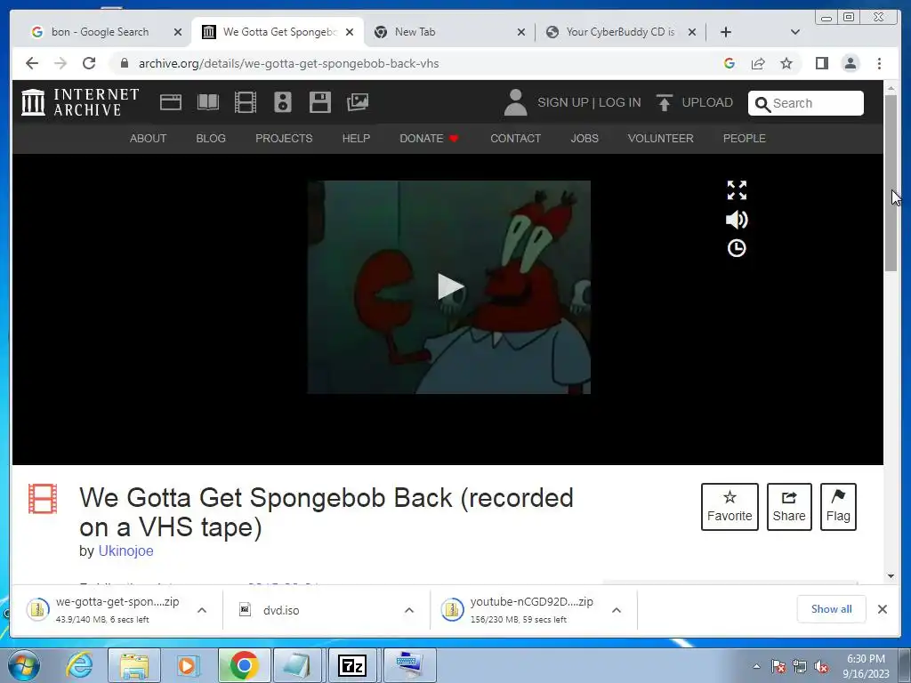
Task: Click the Archive Search field
Action: coord(806,103)
